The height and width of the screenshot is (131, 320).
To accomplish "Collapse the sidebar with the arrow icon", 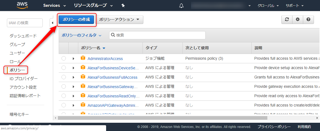I will pyautogui.click(x=52, y=23).
